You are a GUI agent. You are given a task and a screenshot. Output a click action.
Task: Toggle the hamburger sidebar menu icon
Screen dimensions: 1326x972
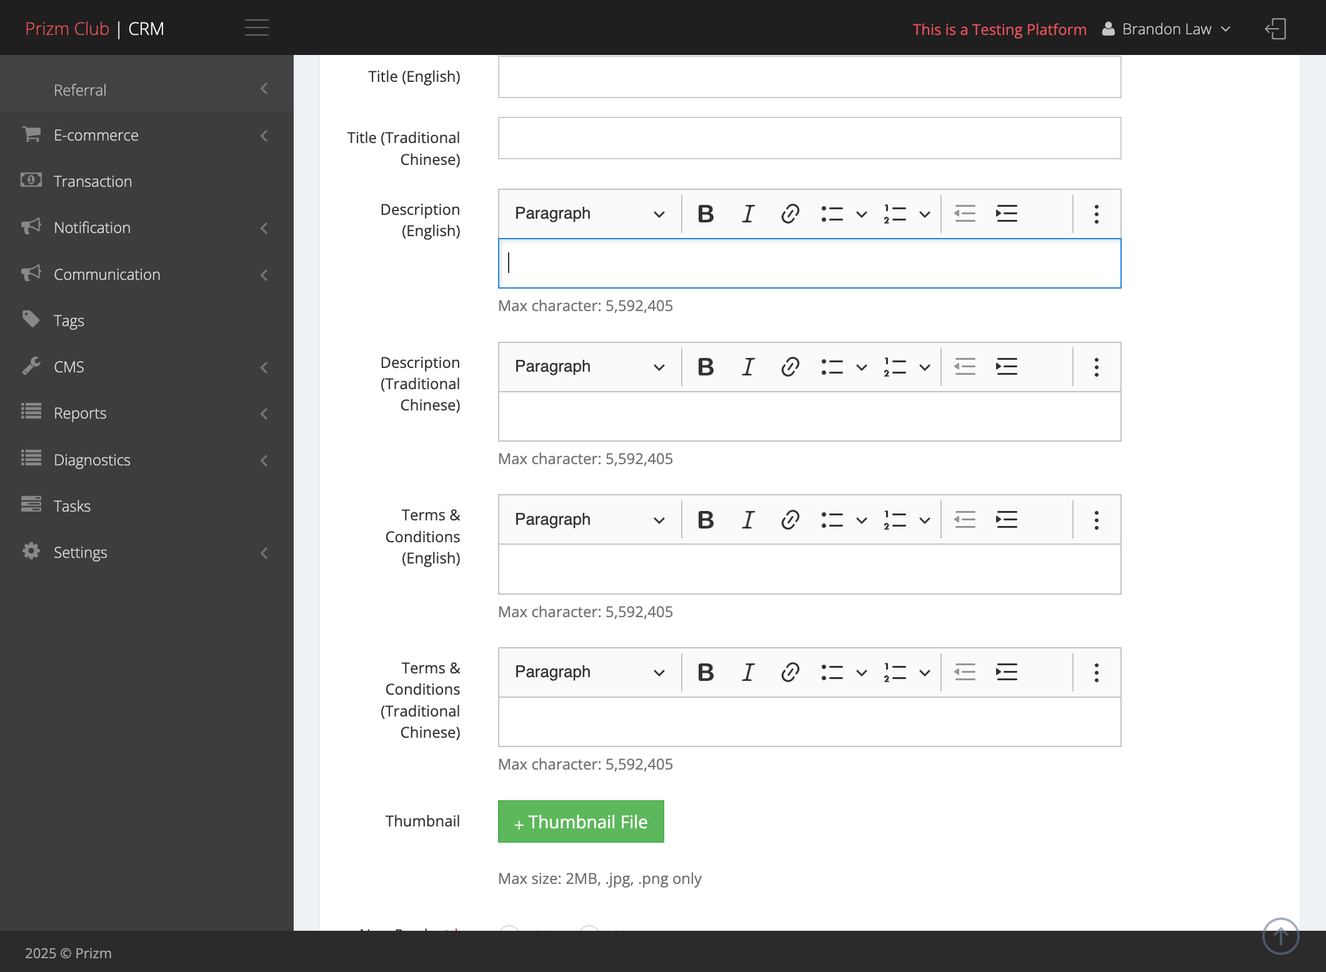pos(256,28)
